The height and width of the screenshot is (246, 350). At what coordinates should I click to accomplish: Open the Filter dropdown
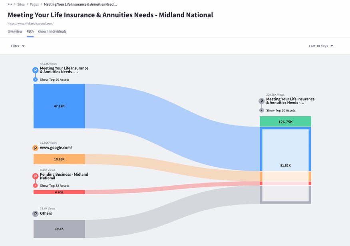pyautogui.click(x=18, y=46)
